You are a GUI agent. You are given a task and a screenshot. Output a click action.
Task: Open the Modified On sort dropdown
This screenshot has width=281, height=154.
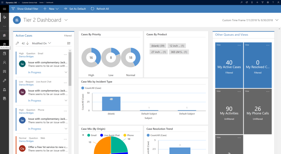41,43
